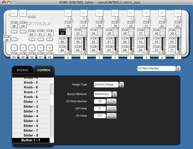Screen dimensions: 193x149
Task: Select the CC# 41 play assignment box
Action: pyautogui.click(x=41, y=55)
